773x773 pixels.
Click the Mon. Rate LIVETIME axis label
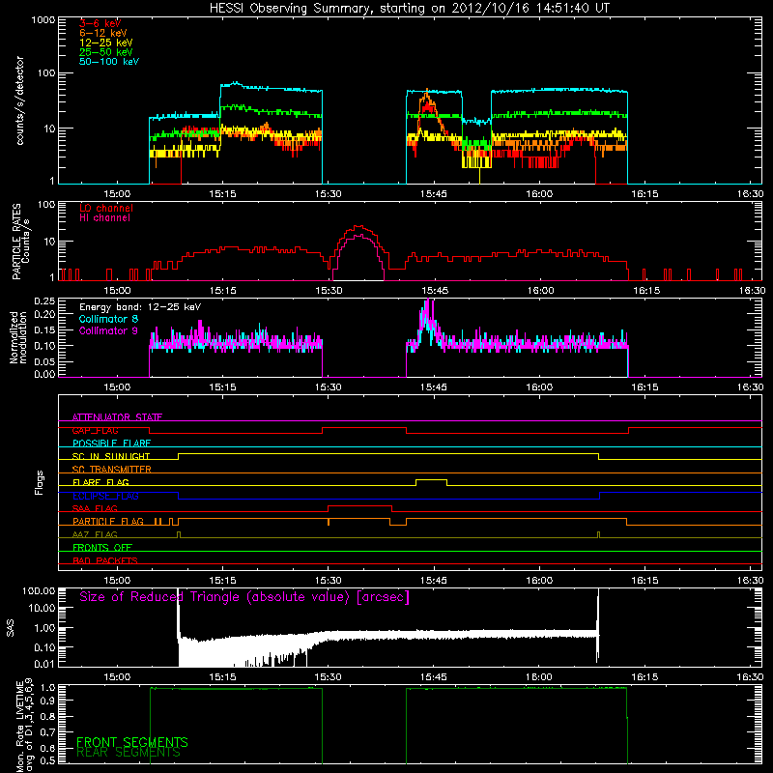point(25,726)
